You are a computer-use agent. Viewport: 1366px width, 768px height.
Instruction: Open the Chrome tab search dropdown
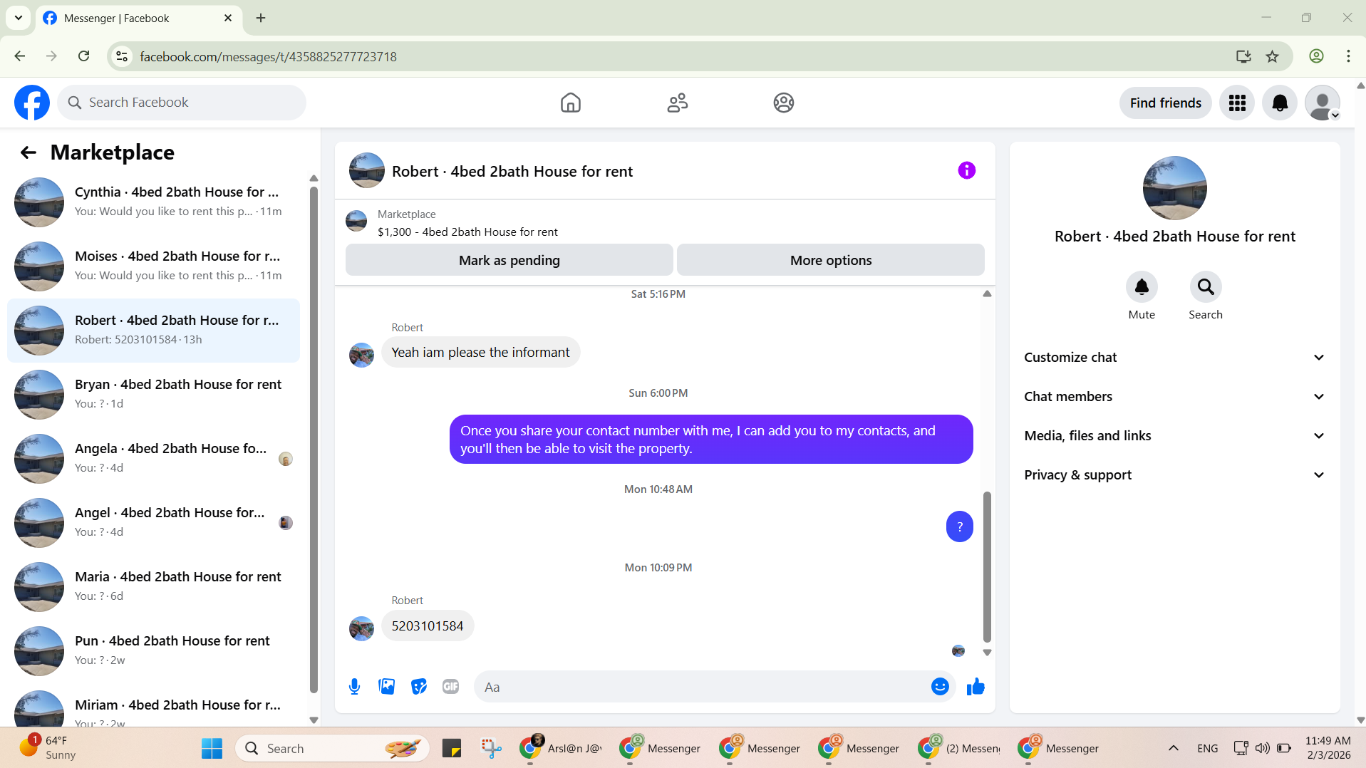tap(19, 18)
